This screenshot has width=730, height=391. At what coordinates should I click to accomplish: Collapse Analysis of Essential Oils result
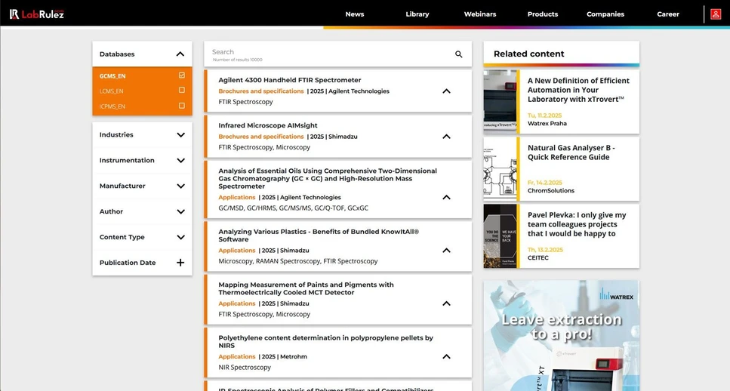(x=446, y=197)
